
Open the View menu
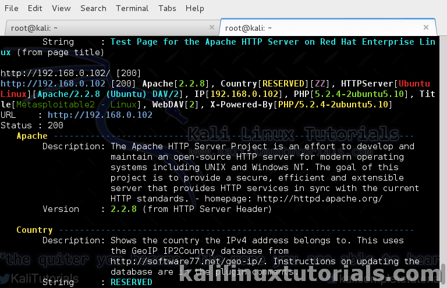(x=61, y=8)
